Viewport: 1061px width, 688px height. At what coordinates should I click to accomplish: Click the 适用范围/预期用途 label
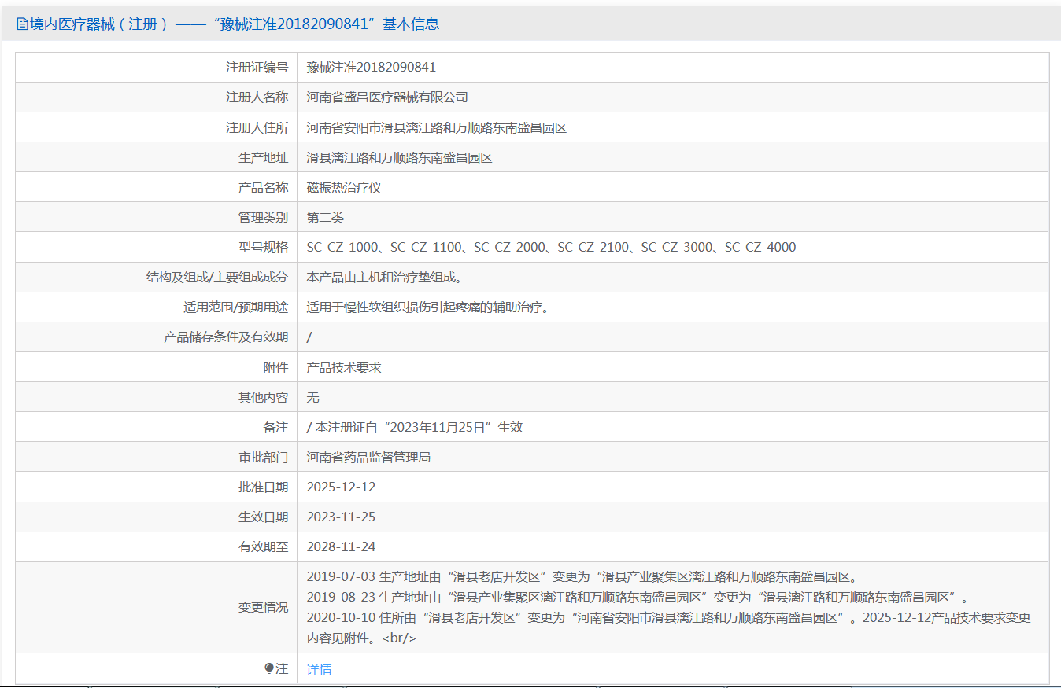pyautogui.click(x=235, y=307)
